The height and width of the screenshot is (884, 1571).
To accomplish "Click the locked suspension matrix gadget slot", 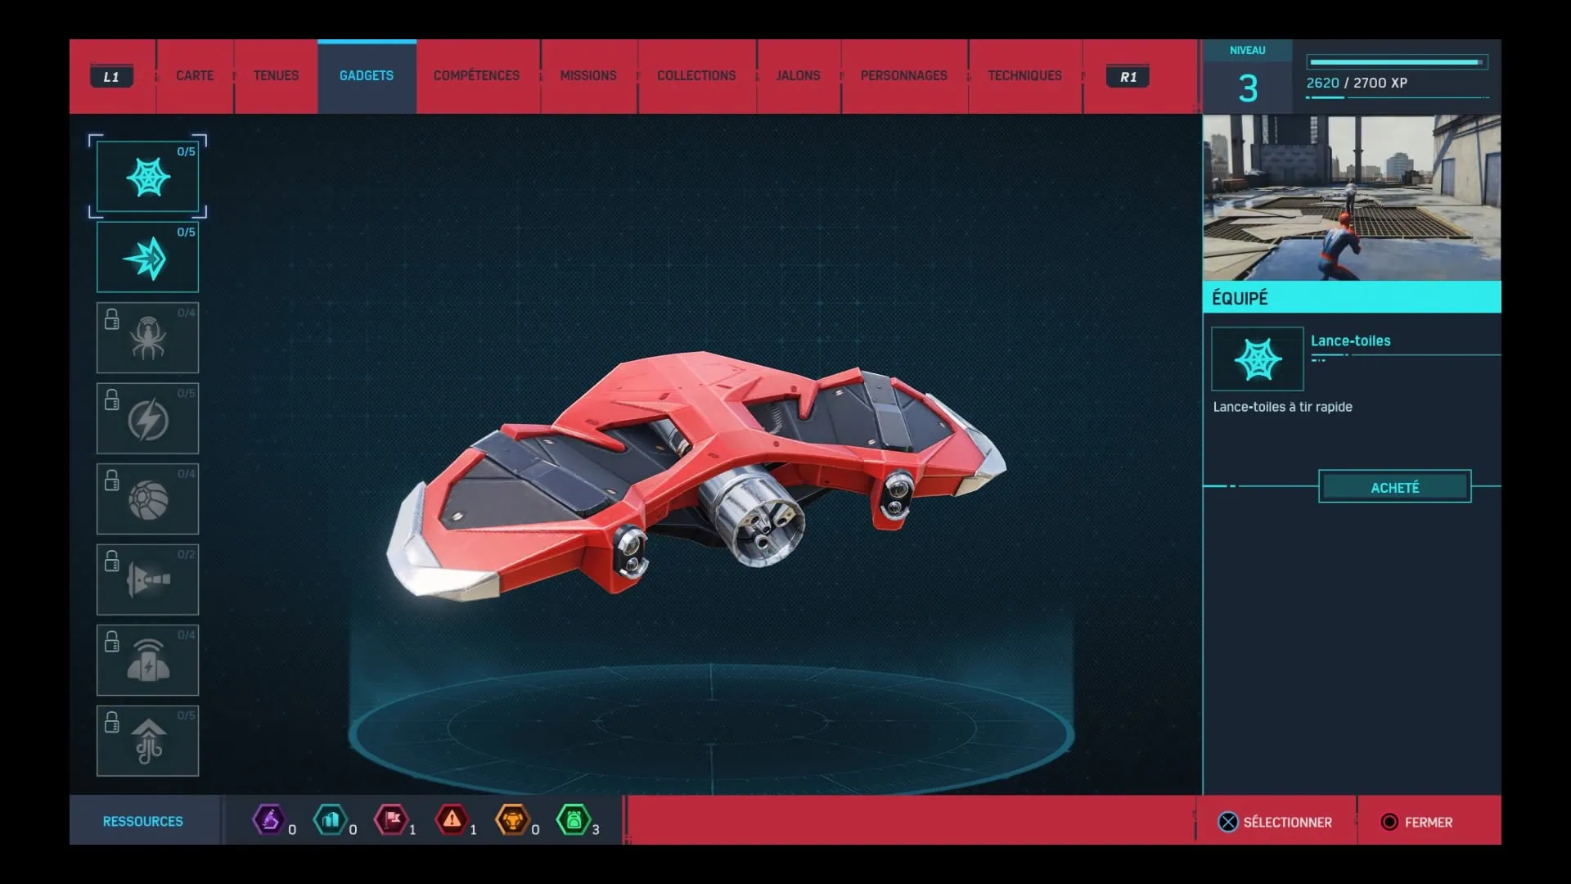I will (147, 741).
